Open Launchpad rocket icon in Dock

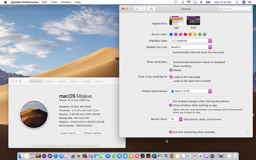click(73, 156)
